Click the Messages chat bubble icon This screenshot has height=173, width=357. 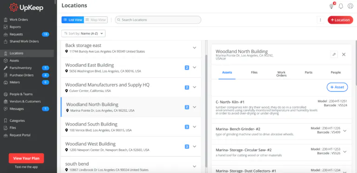6,109
